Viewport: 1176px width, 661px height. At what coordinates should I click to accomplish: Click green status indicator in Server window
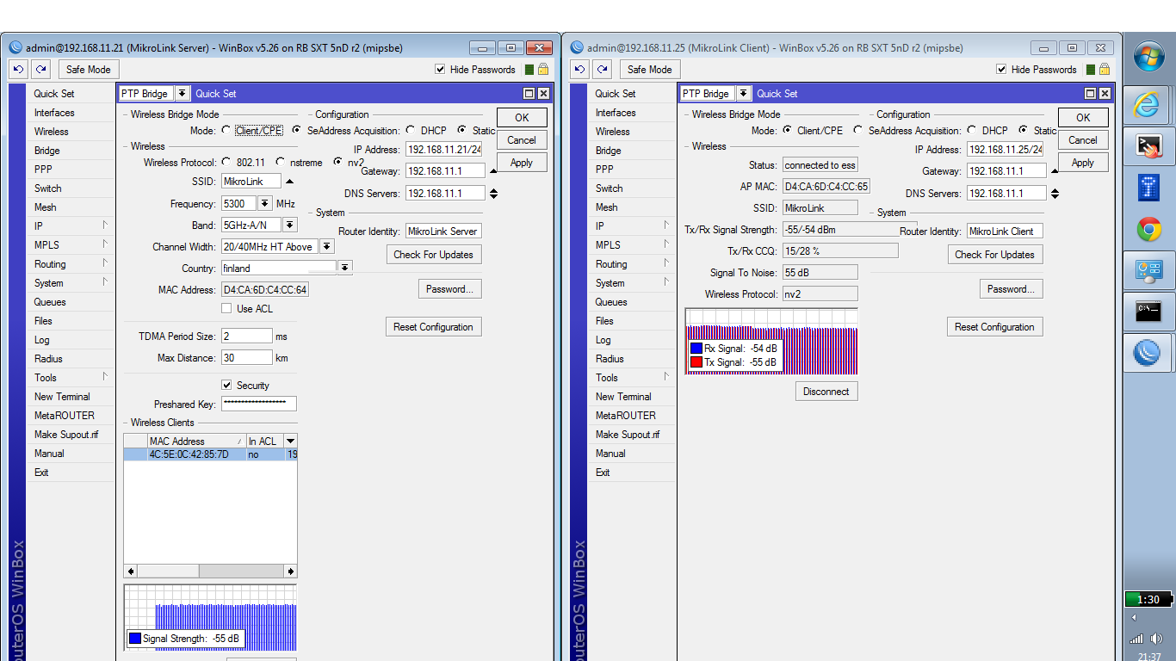(529, 70)
